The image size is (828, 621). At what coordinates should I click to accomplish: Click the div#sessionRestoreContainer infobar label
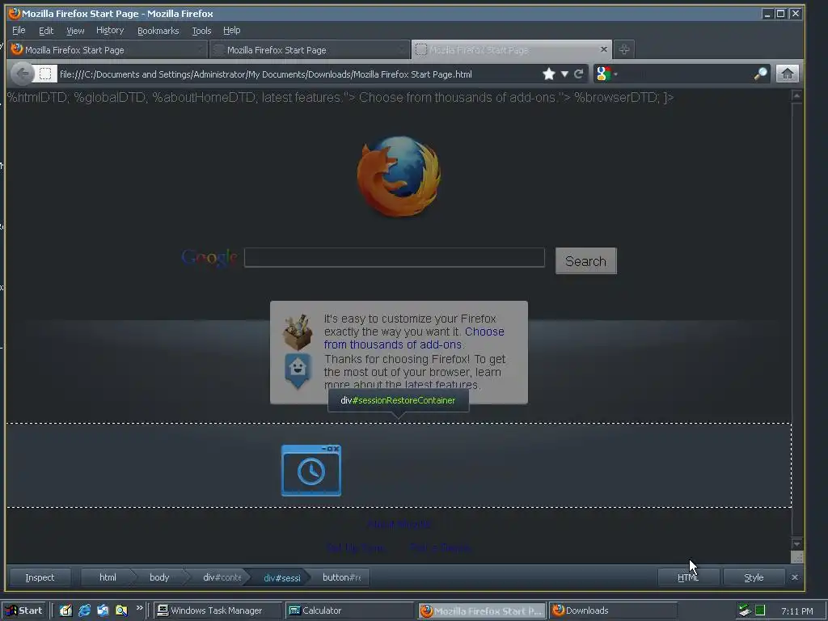click(x=398, y=400)
